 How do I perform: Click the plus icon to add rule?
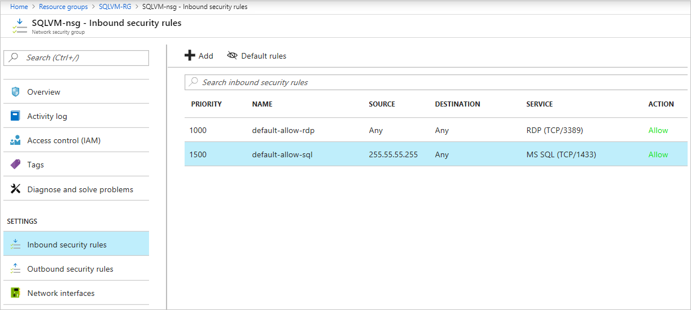pos(190,56)
